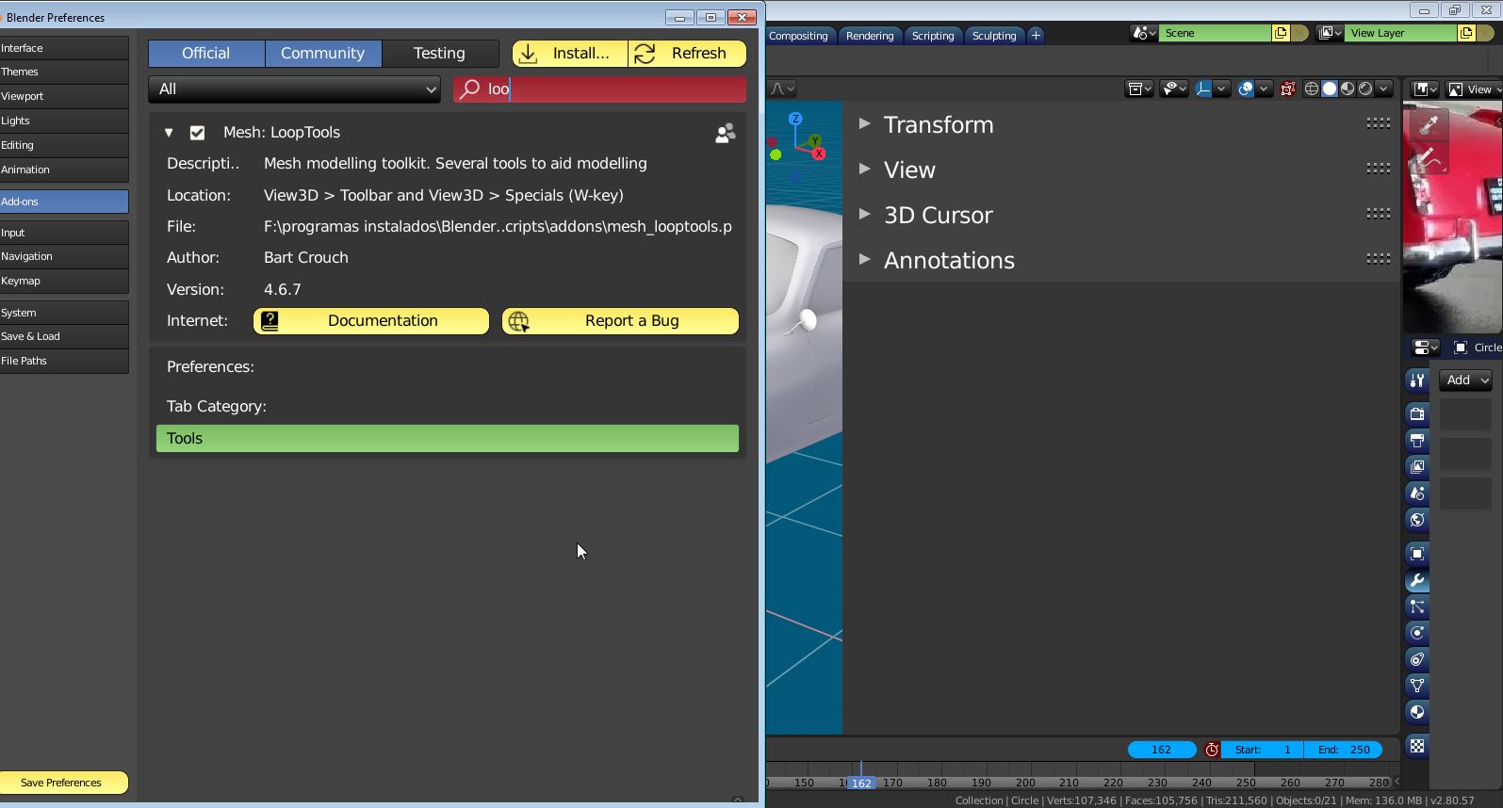Open the Output properties tab
This screenshot has width=1503, height=808.
point(1416,440)
